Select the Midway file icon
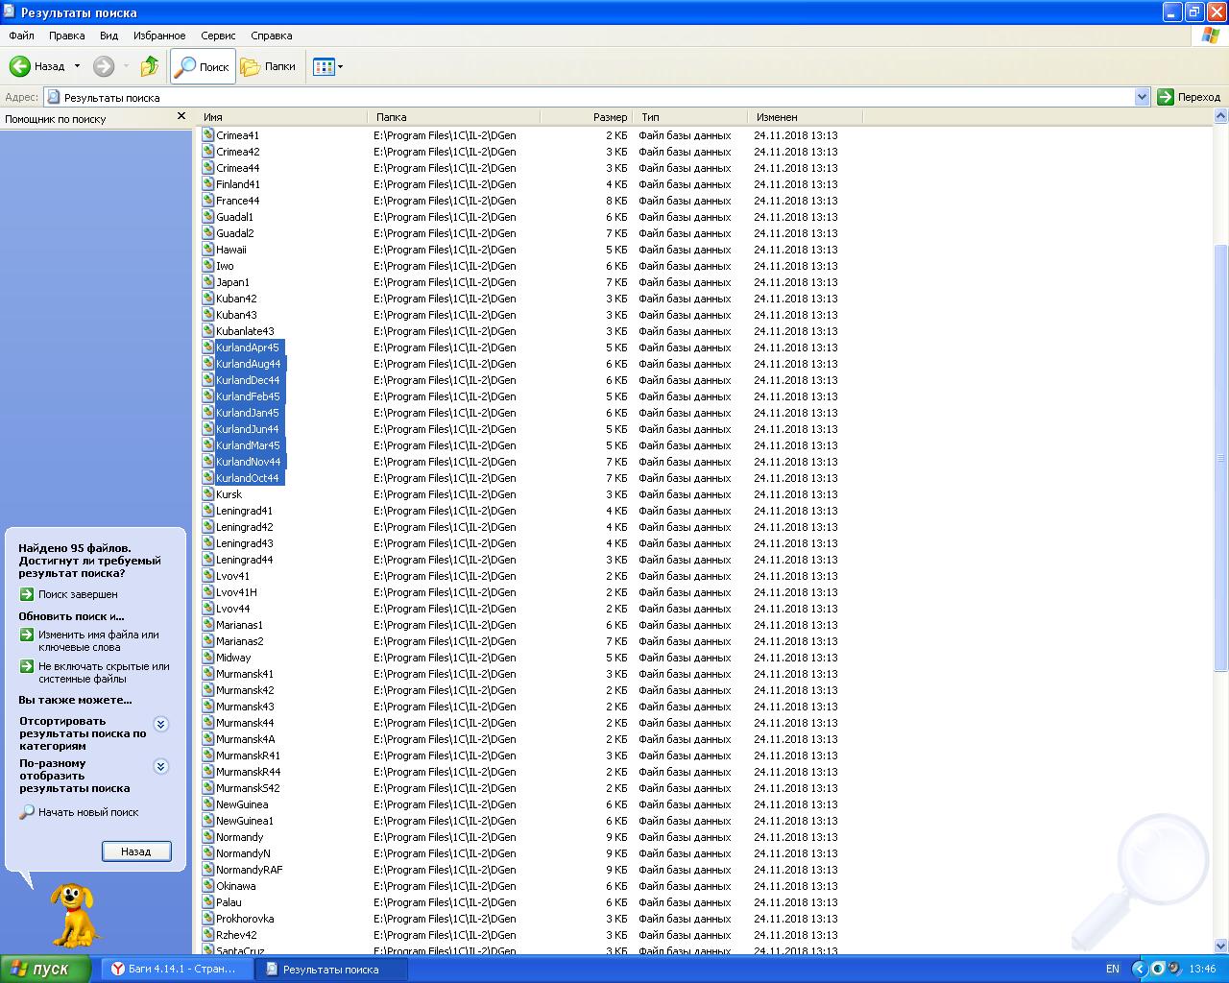Viewport: 1229px width, 983px height. point(207,658)
